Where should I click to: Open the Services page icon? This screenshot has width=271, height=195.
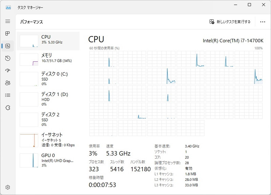8,108
